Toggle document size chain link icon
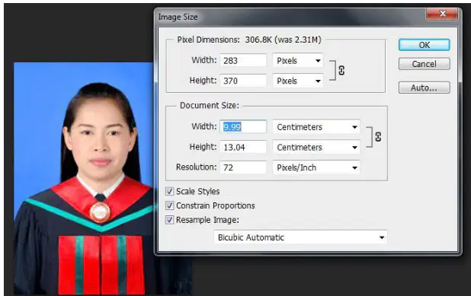471x296 pixels. 378,137
